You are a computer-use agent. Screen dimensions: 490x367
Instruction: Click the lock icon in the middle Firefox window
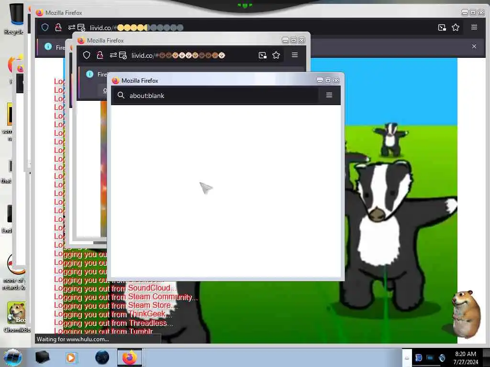[x=100, y=55]
